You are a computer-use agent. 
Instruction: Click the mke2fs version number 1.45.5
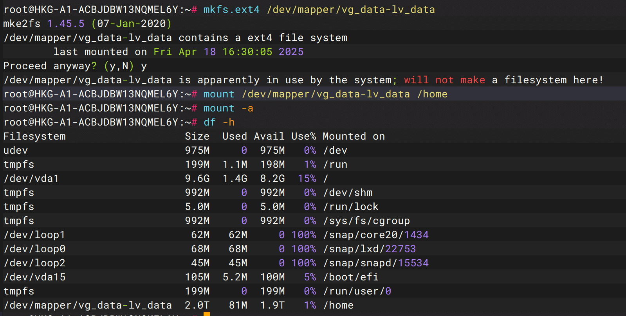point(66,24)
